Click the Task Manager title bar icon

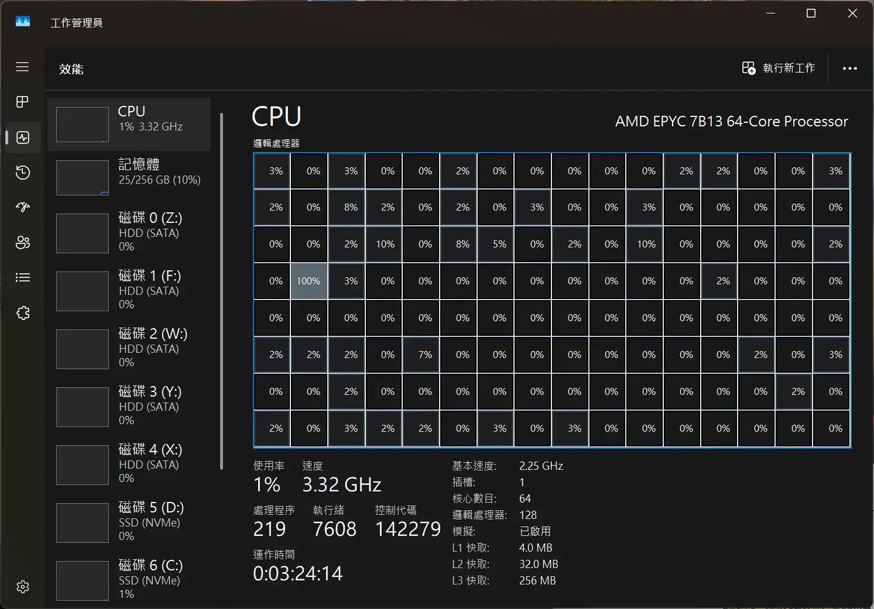click(23, 22)
